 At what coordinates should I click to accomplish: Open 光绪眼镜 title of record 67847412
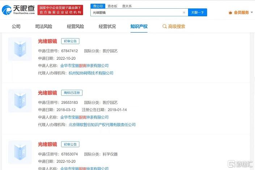tap(47, 41)
